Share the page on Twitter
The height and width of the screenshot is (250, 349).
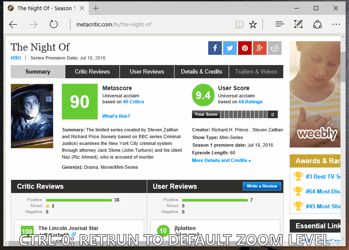point(230,48)
